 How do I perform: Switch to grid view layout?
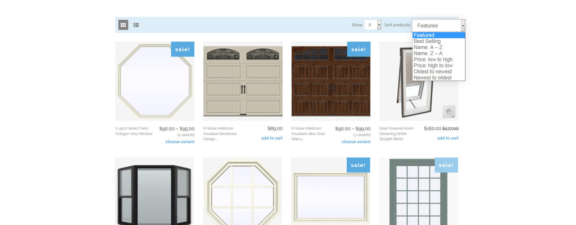(123, 25)
